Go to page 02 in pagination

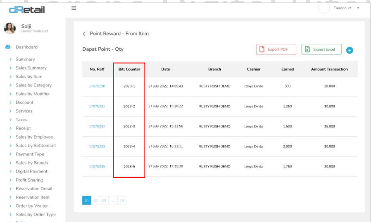pos(96,200)
